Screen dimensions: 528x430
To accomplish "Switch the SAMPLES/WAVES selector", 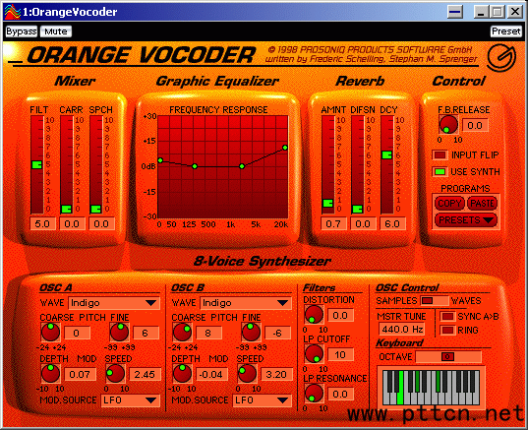I will click(x=435, y=300).
